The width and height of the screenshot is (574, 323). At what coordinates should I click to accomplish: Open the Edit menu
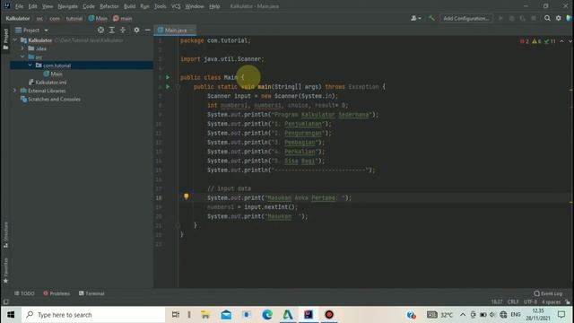point(32,6)
